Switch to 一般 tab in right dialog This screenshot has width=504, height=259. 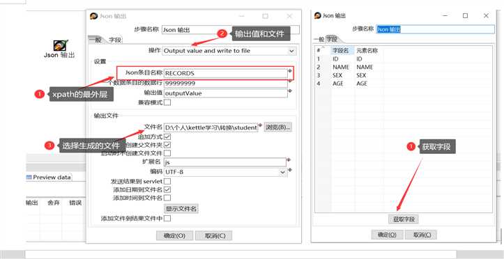tap(319, 40)
